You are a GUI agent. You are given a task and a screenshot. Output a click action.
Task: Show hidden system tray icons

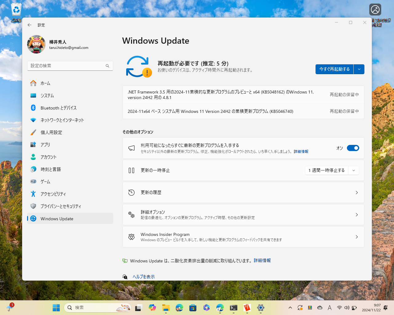pyautogui.click(x=290, y=308)
